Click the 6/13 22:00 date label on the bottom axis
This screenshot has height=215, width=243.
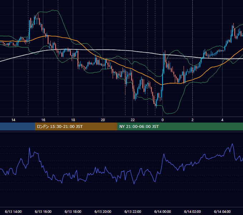coord(133,211)
